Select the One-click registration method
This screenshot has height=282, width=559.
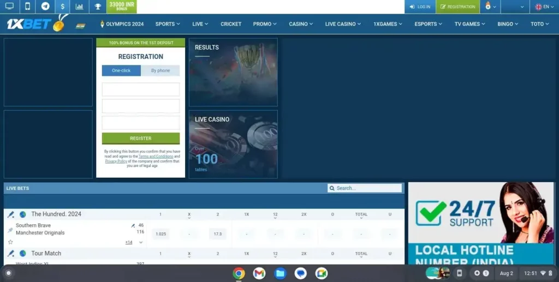pos(121,70)
